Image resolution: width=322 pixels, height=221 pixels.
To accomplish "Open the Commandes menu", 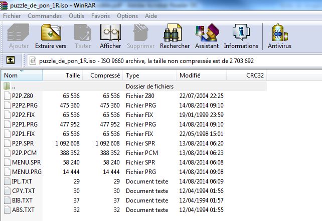I will (x=45, y=16).
